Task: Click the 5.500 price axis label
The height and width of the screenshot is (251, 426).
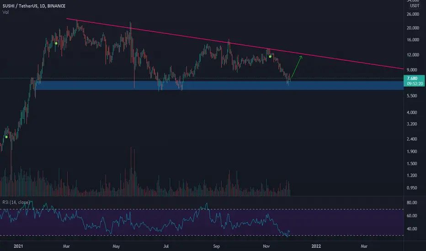Action: click(412, 96)
